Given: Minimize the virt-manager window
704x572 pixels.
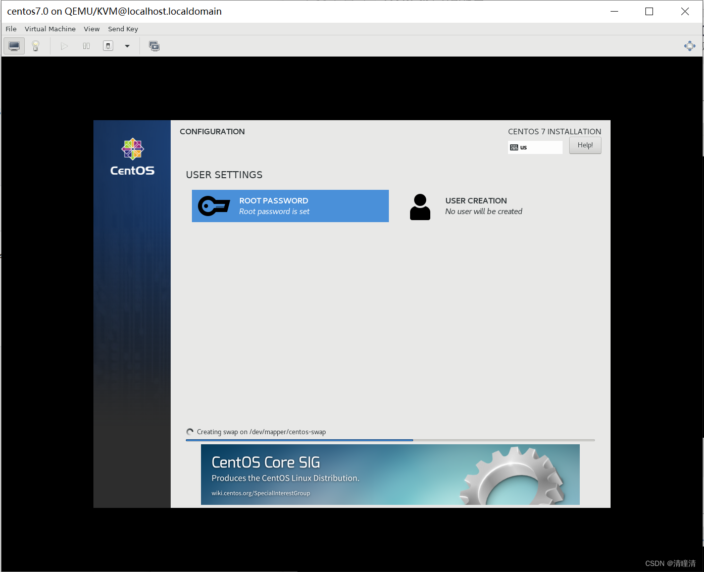Looking at the screenshot, I should (614, 12).
